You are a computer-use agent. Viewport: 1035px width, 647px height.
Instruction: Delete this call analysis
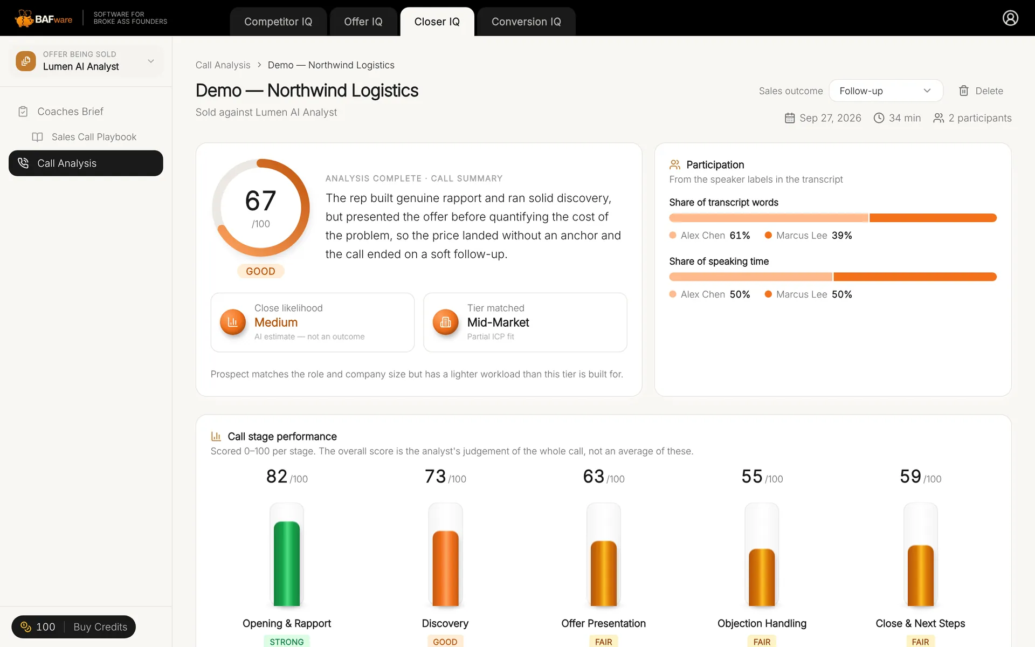pyautogui.click(x=981, y=91)
